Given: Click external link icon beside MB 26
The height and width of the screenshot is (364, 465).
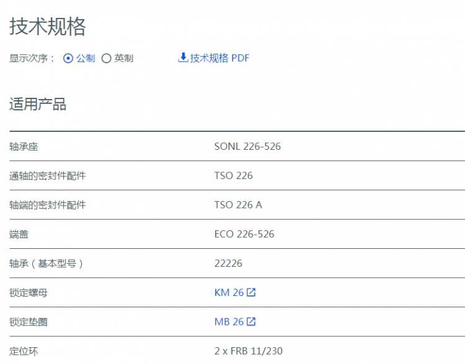Looking at the screenshot, I should point(251,322).
